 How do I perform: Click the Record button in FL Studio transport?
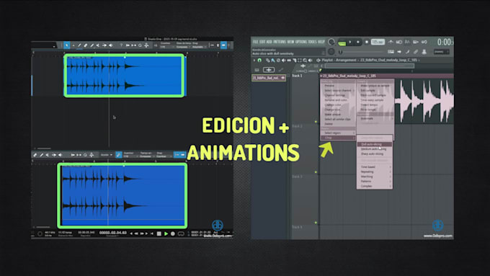pos(366,42)
